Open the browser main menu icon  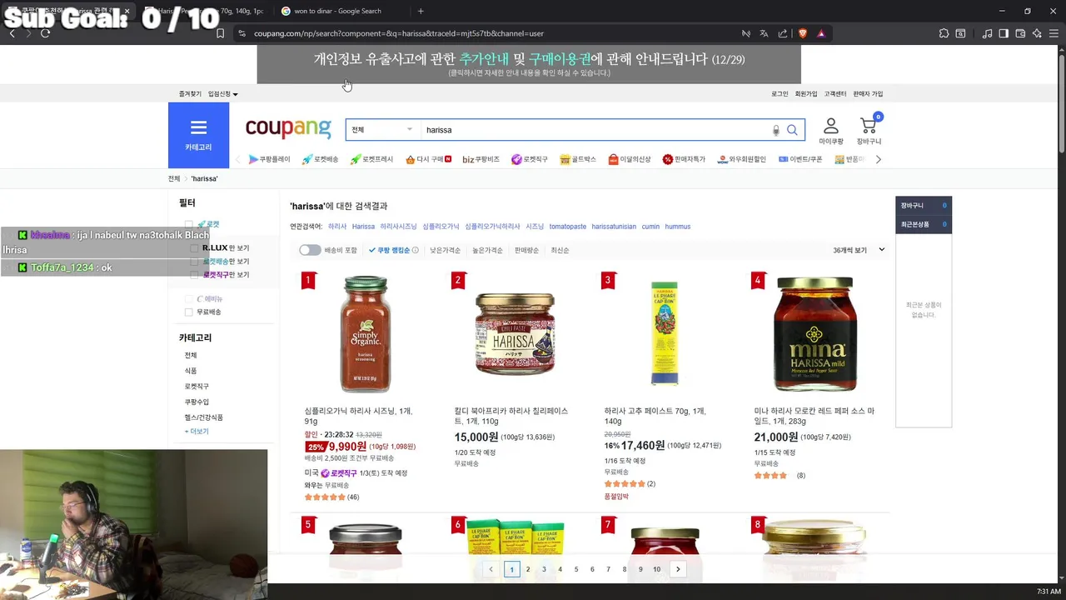(1054, 33)
